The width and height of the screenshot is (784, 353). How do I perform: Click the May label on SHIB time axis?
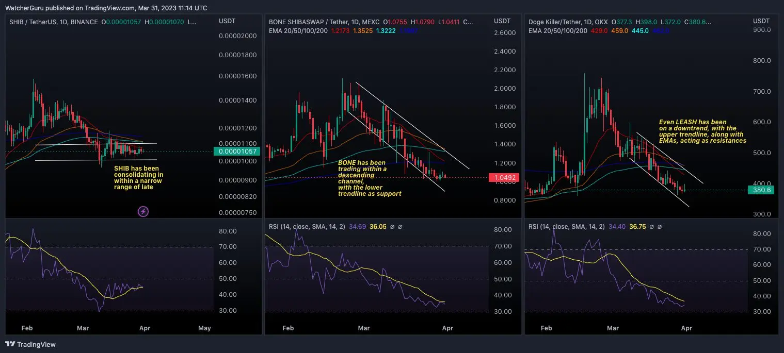coord(205,328)
